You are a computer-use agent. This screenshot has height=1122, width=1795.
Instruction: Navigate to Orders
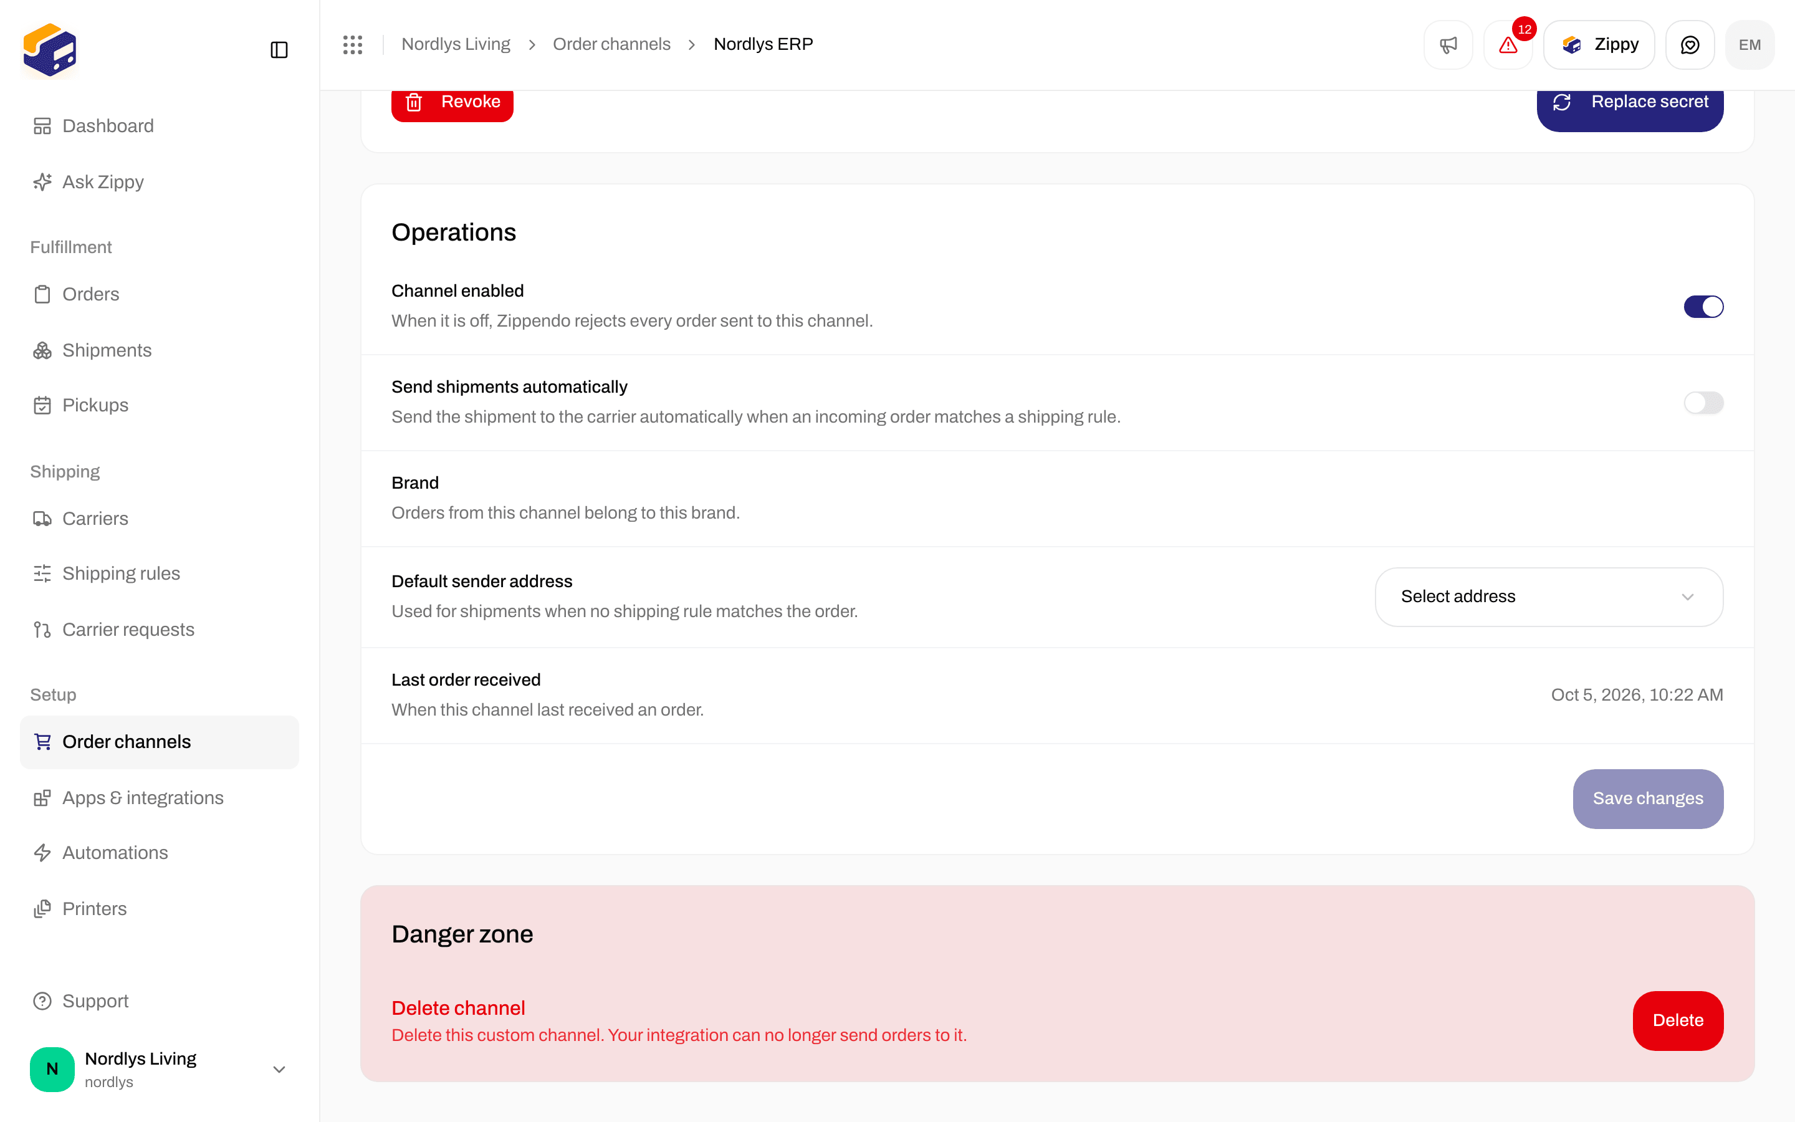tap(160, 295)
